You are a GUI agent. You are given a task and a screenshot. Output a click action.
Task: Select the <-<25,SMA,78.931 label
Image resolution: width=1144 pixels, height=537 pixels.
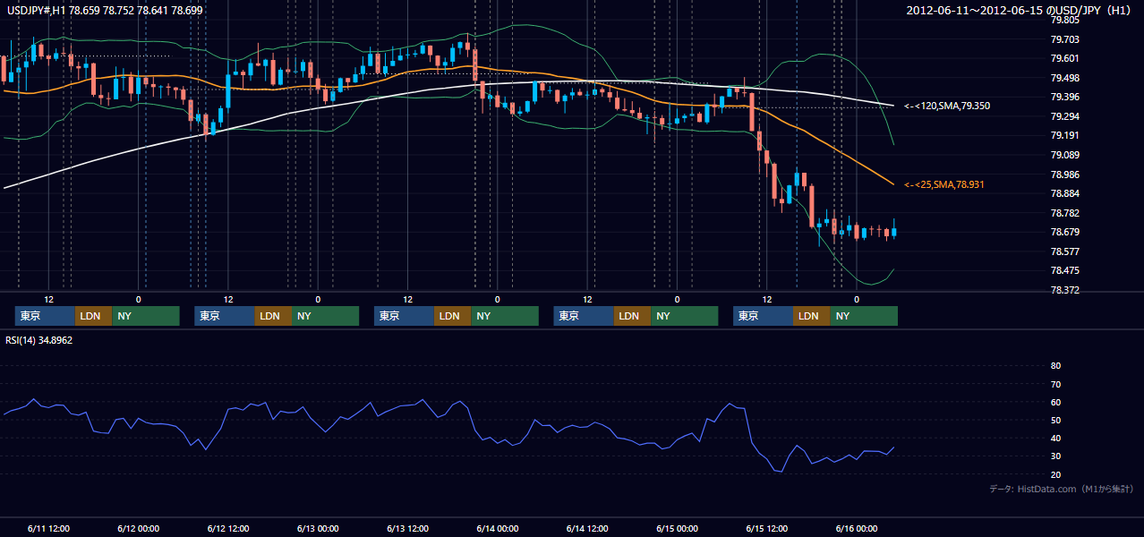click(x=944, y=184)
